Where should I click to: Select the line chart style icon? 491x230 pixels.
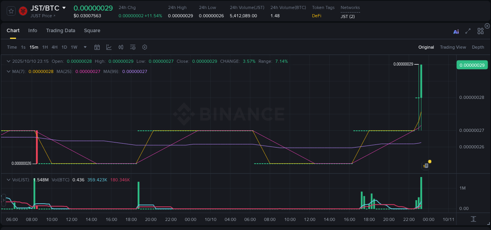109,47
